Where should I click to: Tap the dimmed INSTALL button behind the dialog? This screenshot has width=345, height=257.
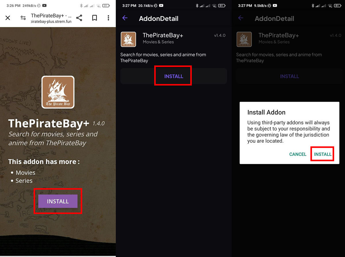pyautogui.click(x=289, y=76)
